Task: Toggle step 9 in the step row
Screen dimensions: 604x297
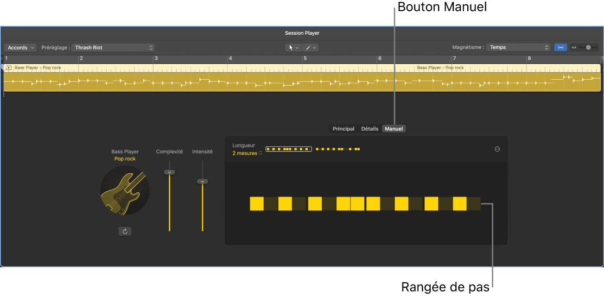Action: point(373,203)
